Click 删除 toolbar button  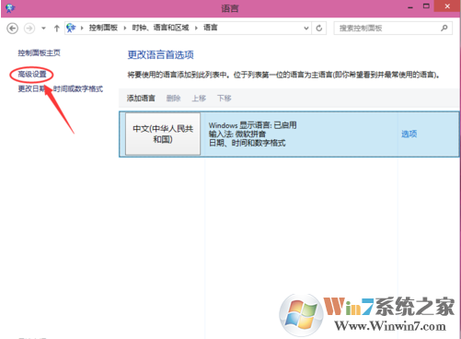173,99
